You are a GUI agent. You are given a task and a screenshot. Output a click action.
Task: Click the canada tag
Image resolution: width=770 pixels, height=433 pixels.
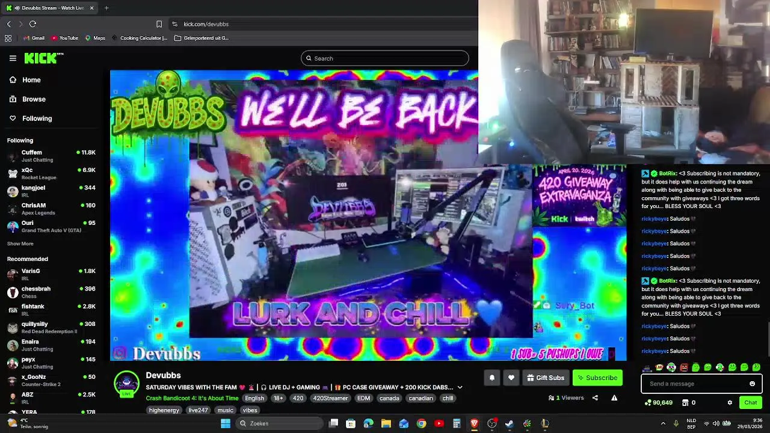[389, 398]
